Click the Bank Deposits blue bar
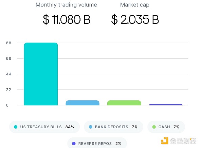The image size is (200, 148). point(83,103)
